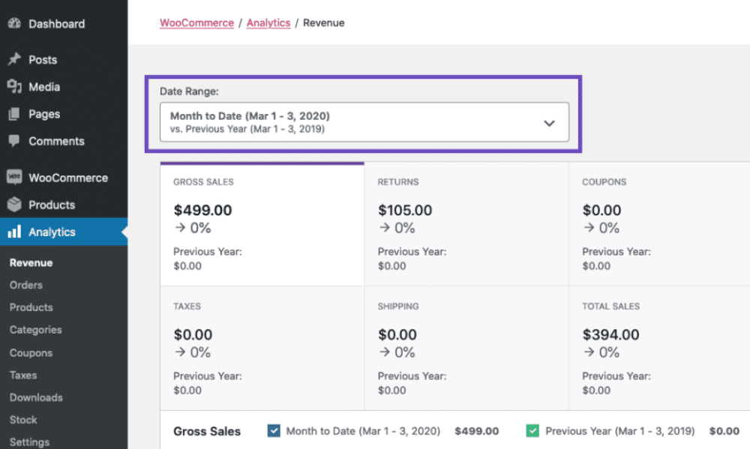Open Media via its camera-music icon
Viewport: 750px width, 449px height.
click(x=14, y=87)
